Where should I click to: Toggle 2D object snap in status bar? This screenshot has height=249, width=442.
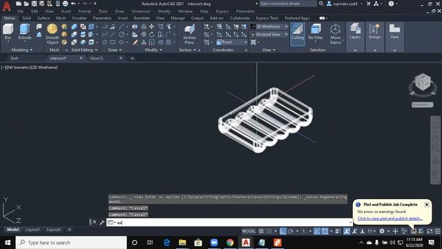coord(325,231)
